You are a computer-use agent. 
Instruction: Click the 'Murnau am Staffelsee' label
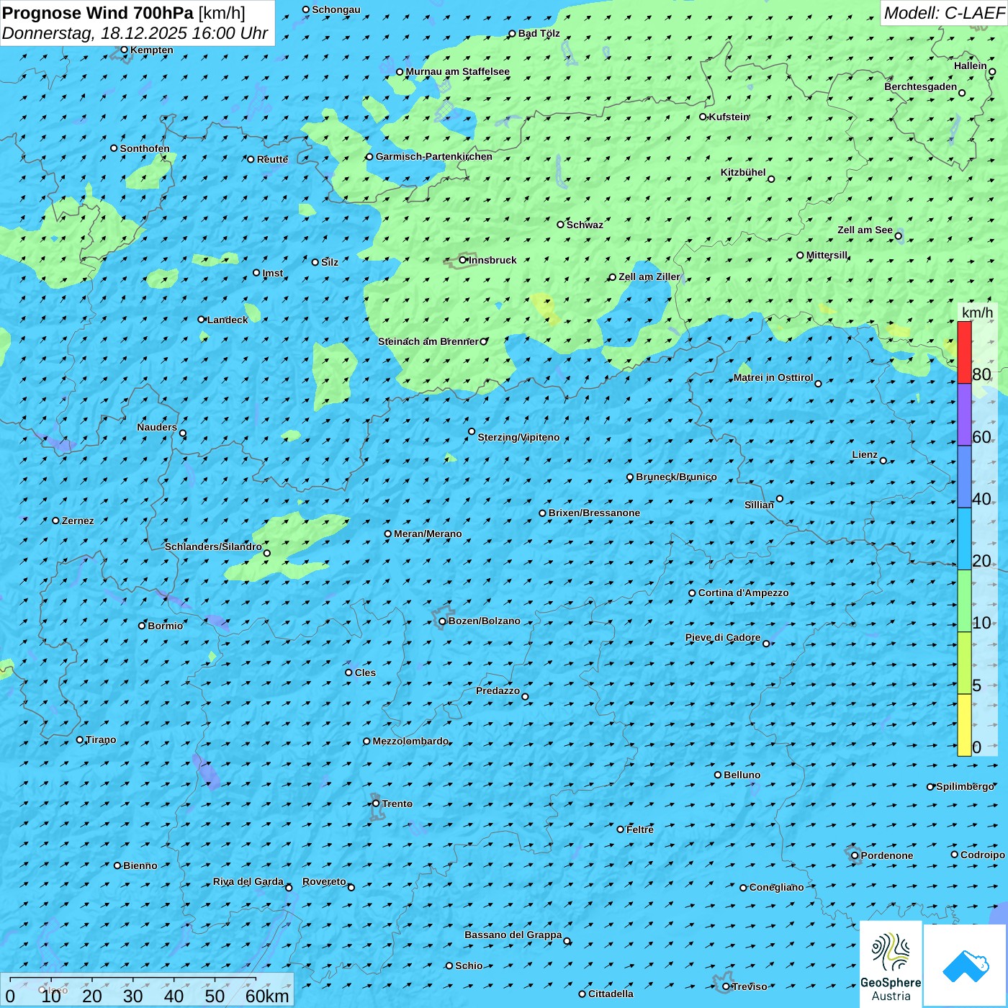coord(457,71)
